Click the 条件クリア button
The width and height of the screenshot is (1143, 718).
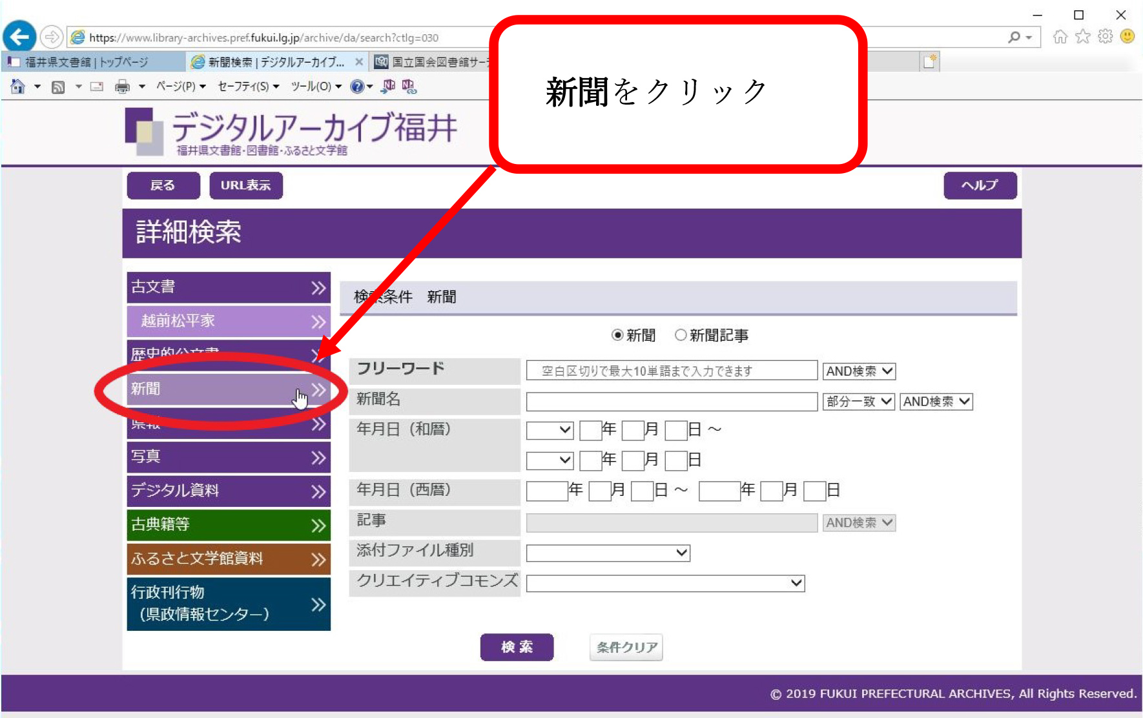(x=626, y=647)
